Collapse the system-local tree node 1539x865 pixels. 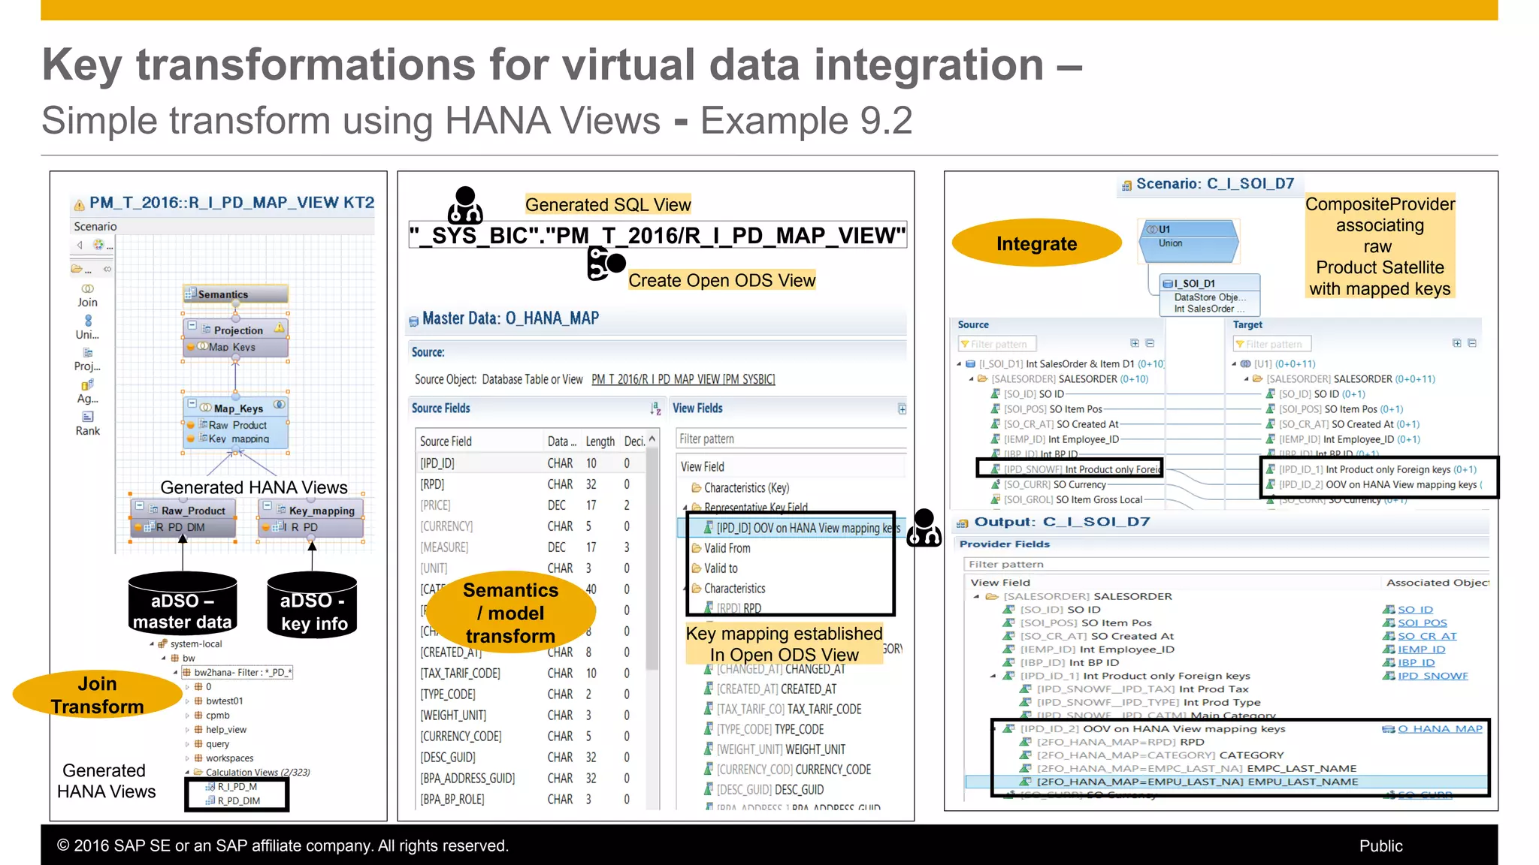(151, 644)
